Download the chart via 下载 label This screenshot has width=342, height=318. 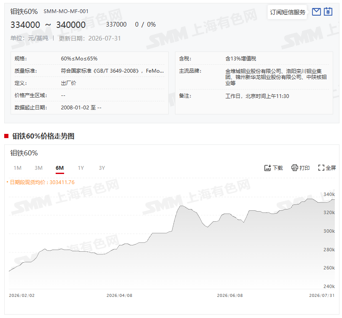tap(277, 168)
